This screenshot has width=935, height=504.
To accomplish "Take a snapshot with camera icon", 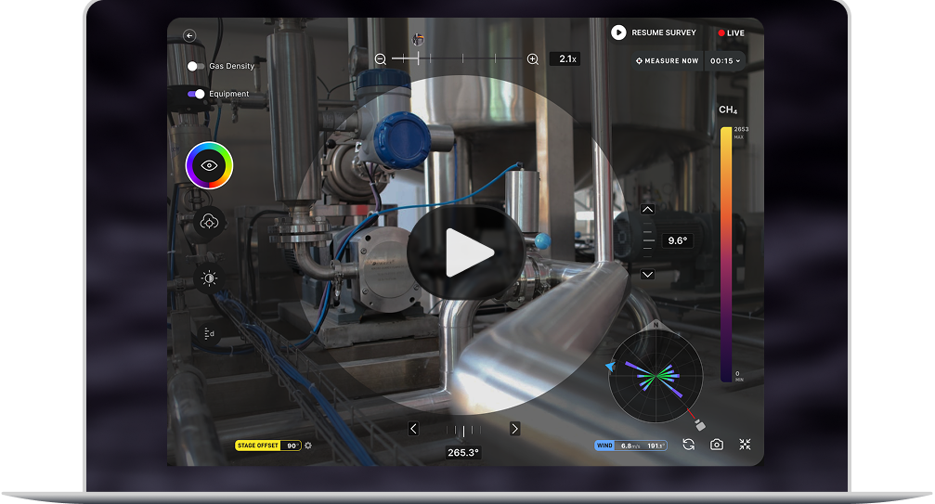I will click(x=717, y=445).
